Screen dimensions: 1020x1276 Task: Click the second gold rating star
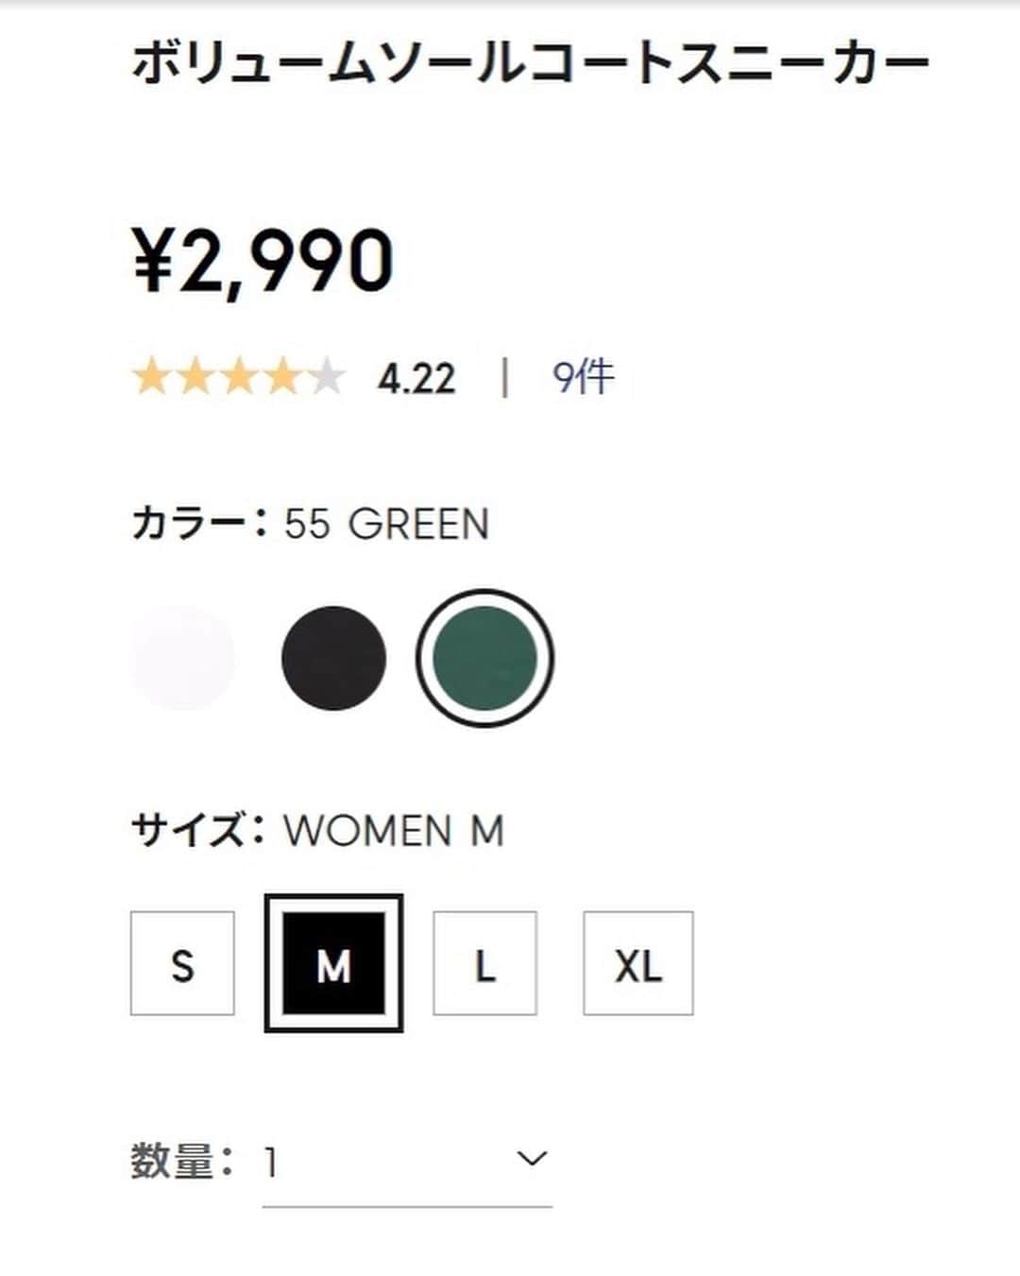[195, 377]
